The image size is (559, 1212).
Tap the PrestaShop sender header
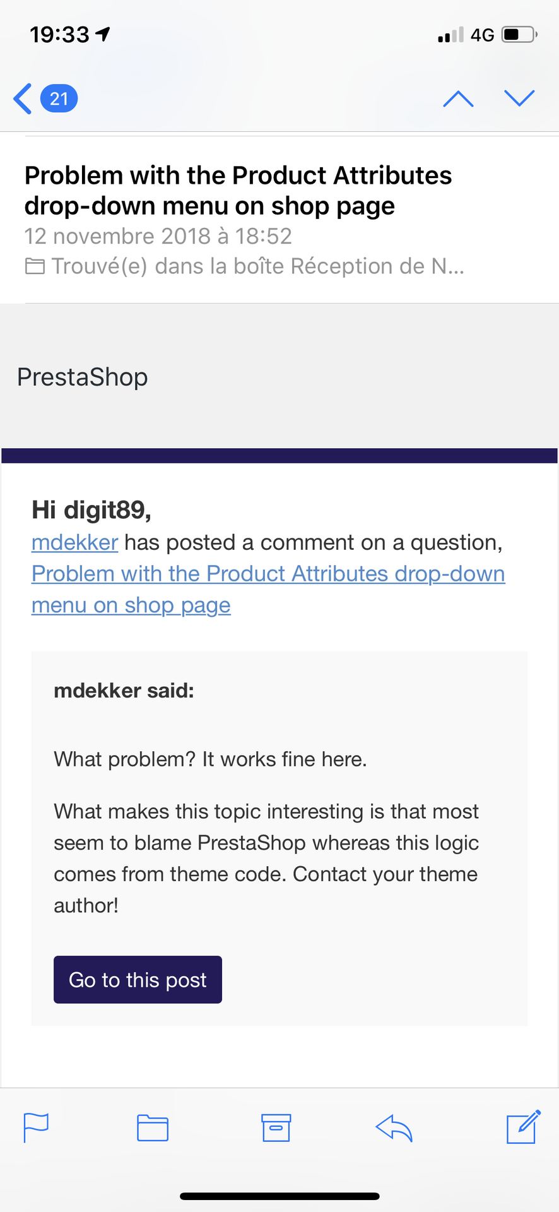click(83, 377)
